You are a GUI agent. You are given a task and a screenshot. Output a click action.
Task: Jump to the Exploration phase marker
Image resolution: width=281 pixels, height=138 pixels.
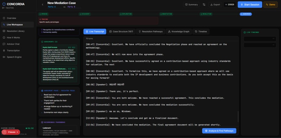coord(126,14)
